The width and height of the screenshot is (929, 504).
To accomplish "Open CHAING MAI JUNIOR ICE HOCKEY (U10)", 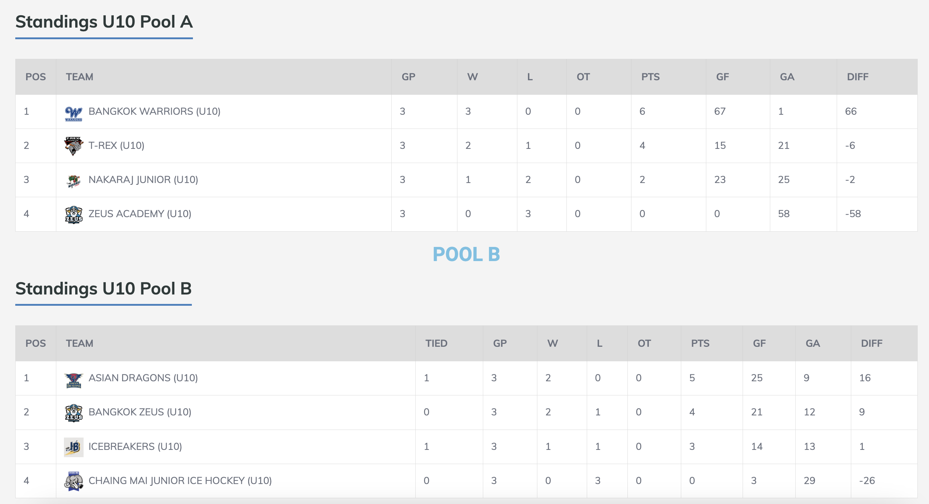I will (180, 481).
